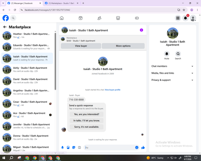Go back in browser history
The height and width of the screenshot is (161, 201).
pos(4,10)
